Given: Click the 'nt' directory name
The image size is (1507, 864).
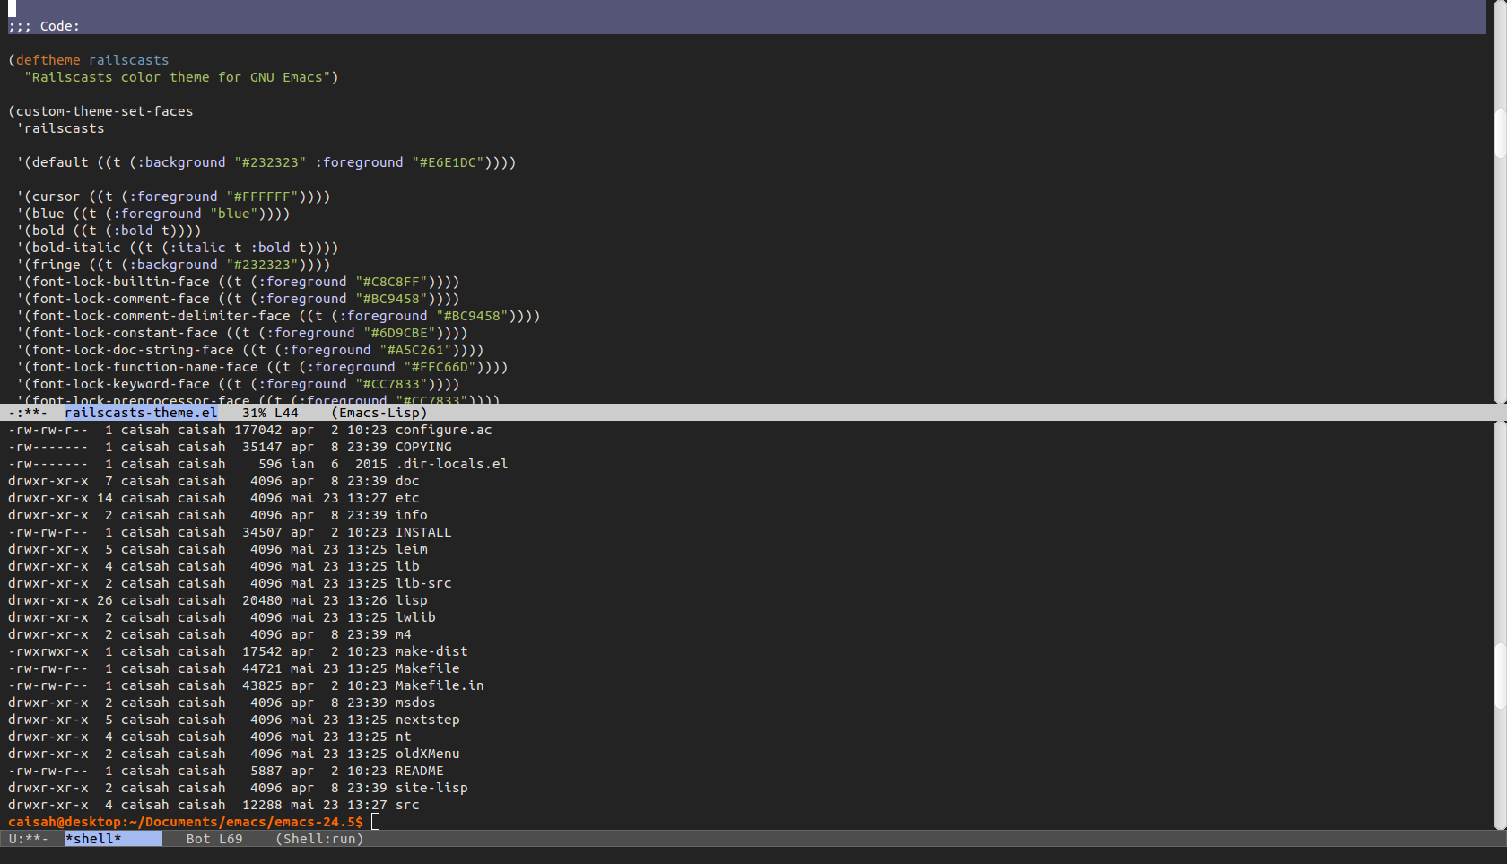Looking at the screenshot, I should point(404,737).
